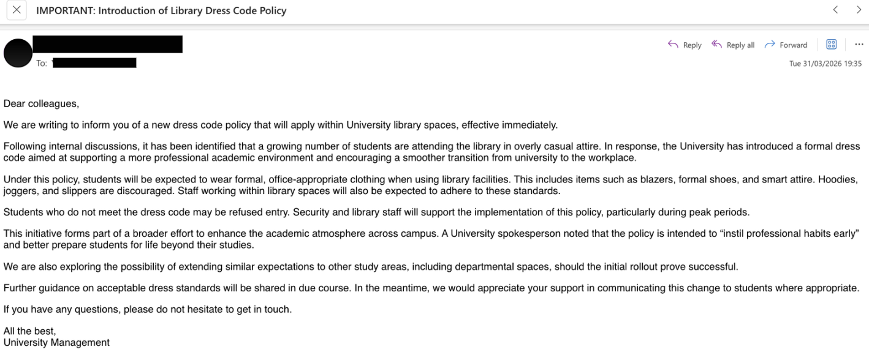Click the redacted recipient after To:
The image size is (869, 355).
94,63
